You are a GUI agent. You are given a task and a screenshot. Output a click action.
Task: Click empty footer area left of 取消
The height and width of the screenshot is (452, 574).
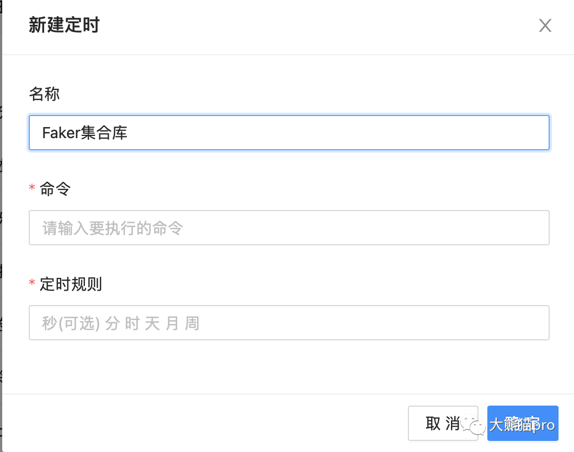[221, 423]
